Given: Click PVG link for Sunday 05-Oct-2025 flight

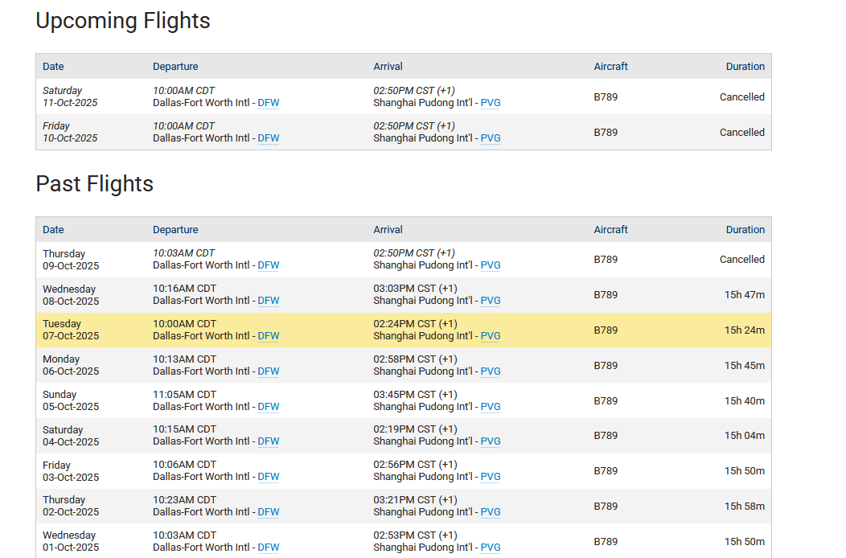Looking at the screenshot, I should [x=491, y=407].
